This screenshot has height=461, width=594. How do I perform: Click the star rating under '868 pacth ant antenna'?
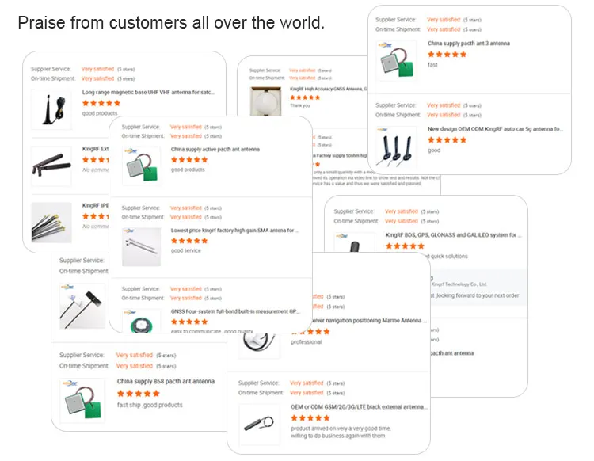(139, 394)
